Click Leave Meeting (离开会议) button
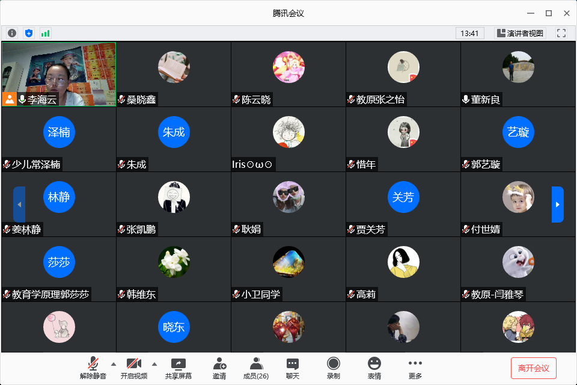This screenshot has width=577, height=385. click(x=533, y=368)
